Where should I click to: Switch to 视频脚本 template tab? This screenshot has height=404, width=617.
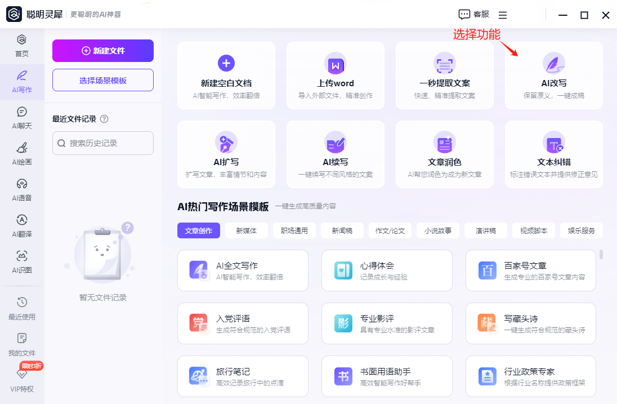point(533,230)
